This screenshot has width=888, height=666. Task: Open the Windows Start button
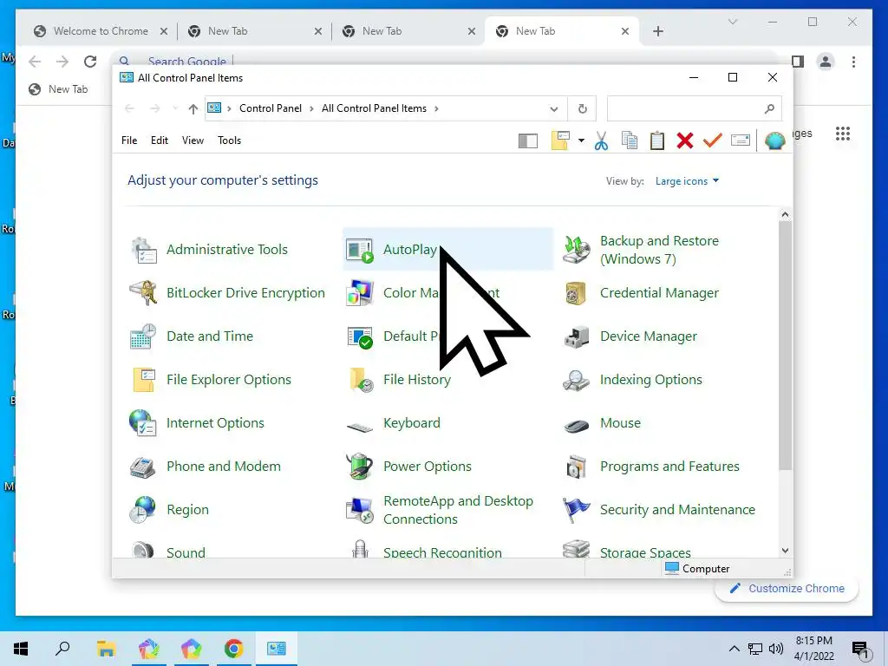21,649
